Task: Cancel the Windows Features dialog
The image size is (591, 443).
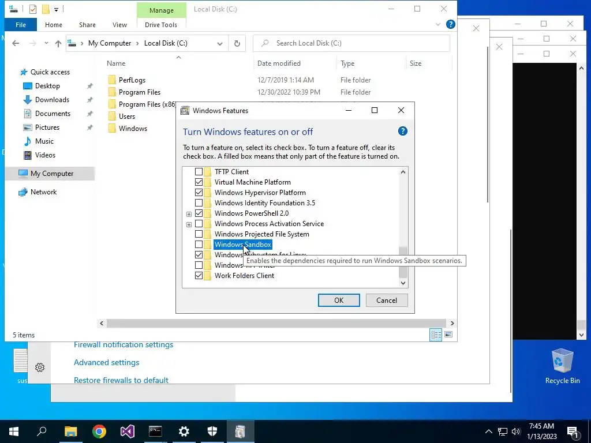Action: 387,300
